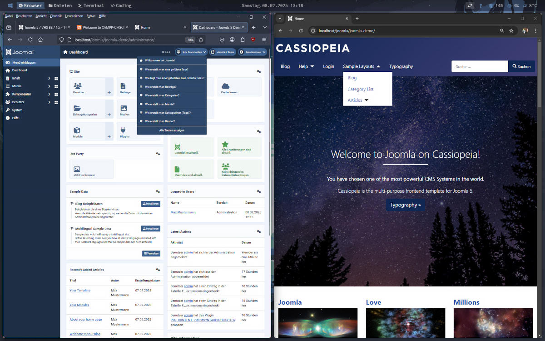Select 'Wie erstellt man eine geführte Tour?'

tap(172, 70)
